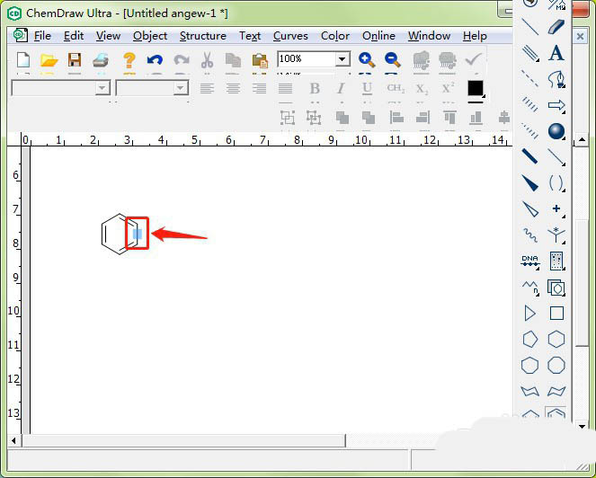Screen dimensions: 596x478
Task: Select the Hollow Wedged Bond tool
Action: pos(529,209)
